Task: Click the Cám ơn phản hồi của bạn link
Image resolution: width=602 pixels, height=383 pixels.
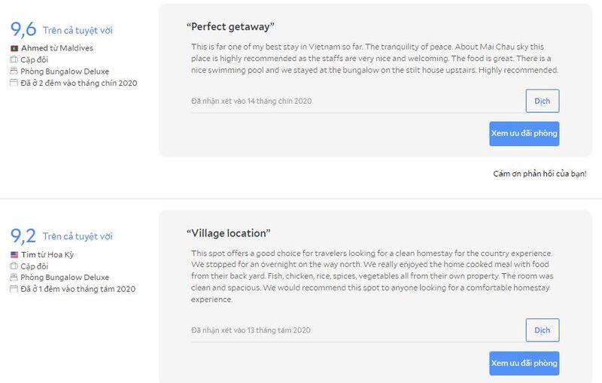Action: (x=540, y=174)
